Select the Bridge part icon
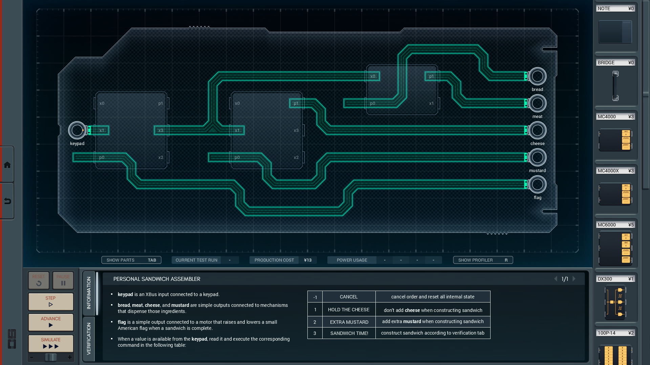The image size is (650, 365). tap(615, 86)
